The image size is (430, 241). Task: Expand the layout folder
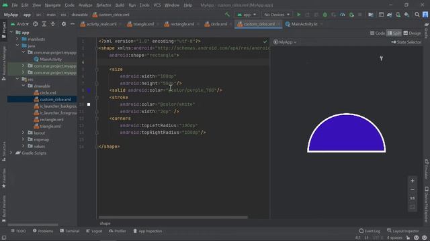click(x=24, y=133)
